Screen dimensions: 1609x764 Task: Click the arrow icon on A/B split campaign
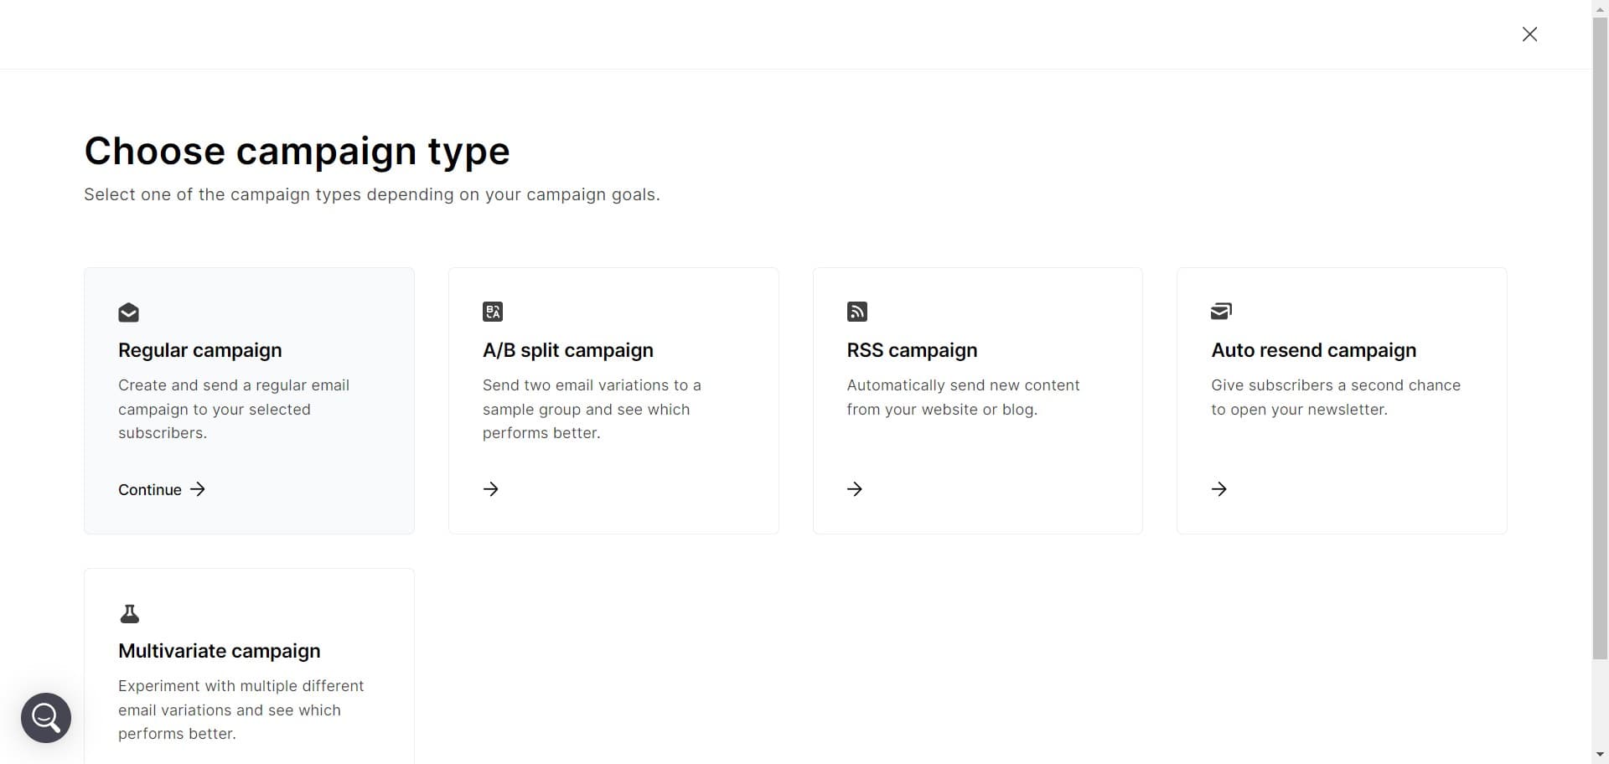pos(490,489)
